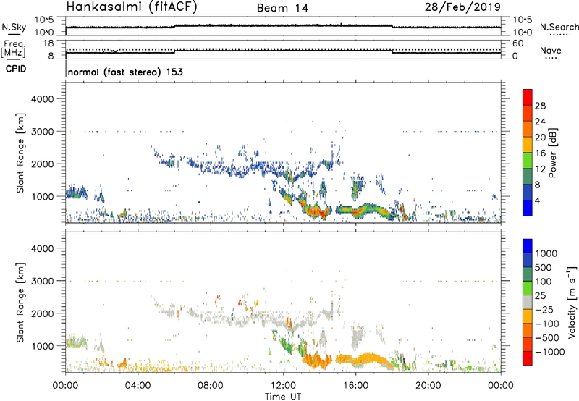Viewport: 579px width, 401px height.
Task: Click the CPID row label
Action: pos(16,69)
